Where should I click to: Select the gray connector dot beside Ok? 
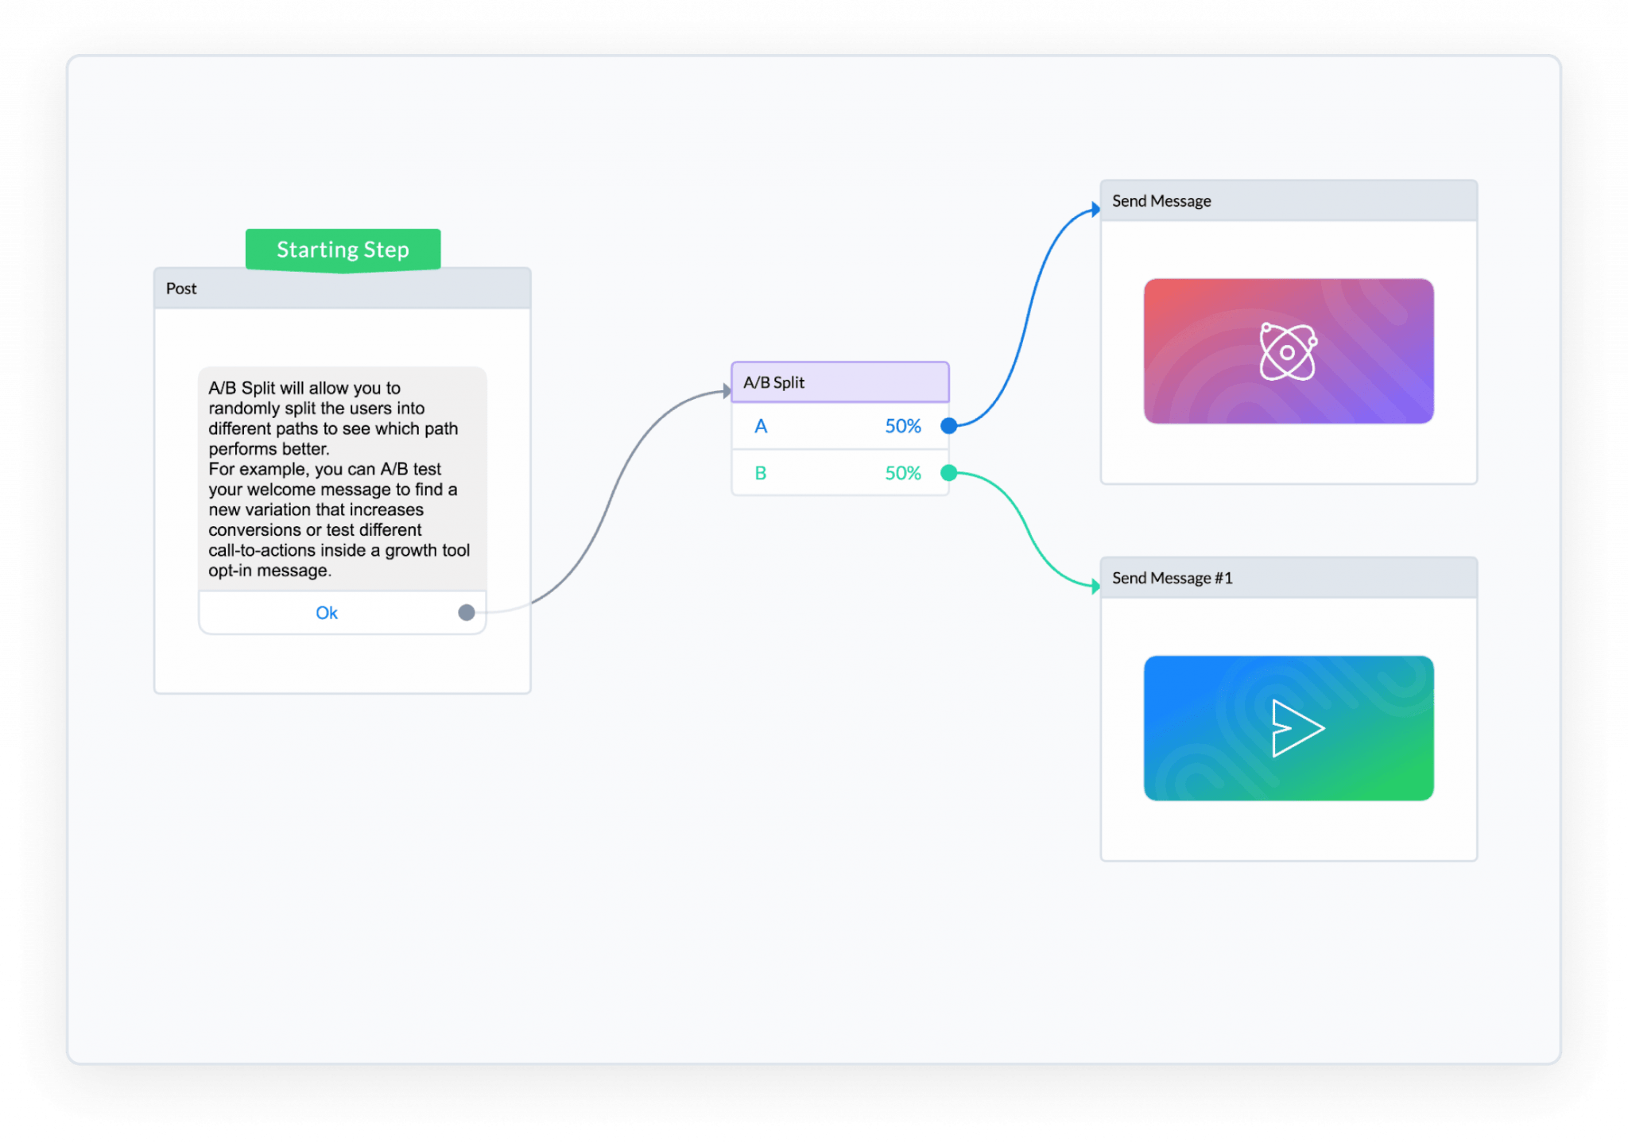click(467, 612)
